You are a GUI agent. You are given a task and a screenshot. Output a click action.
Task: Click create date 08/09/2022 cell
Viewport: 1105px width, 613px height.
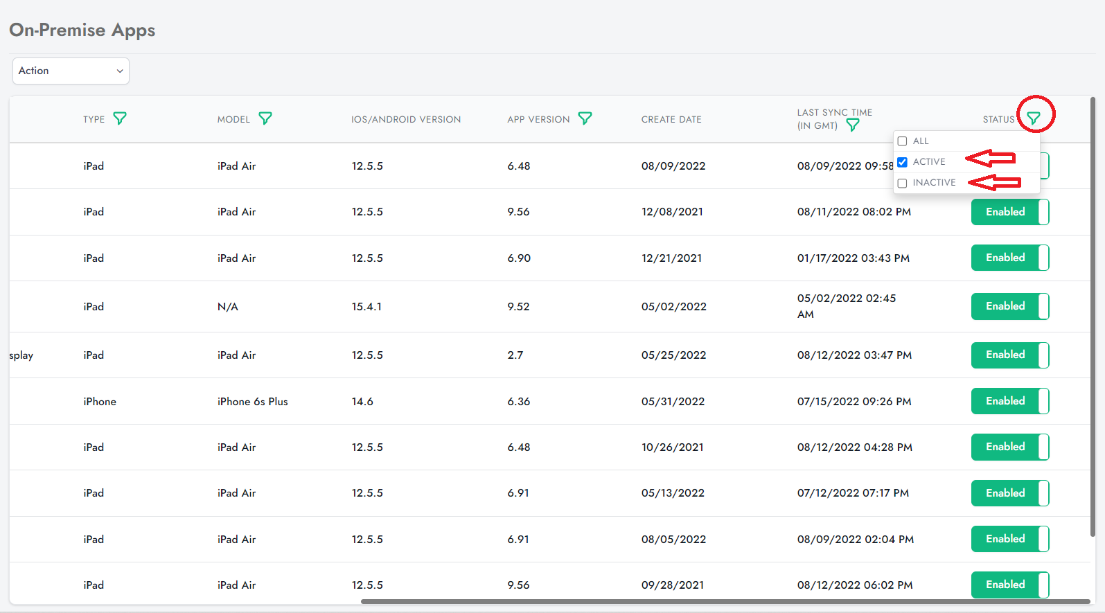[x=673, y=166]
